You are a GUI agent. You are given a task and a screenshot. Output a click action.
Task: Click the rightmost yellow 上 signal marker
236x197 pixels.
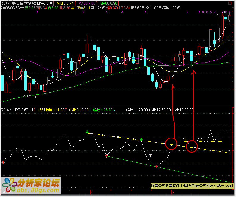click(220, 140)
